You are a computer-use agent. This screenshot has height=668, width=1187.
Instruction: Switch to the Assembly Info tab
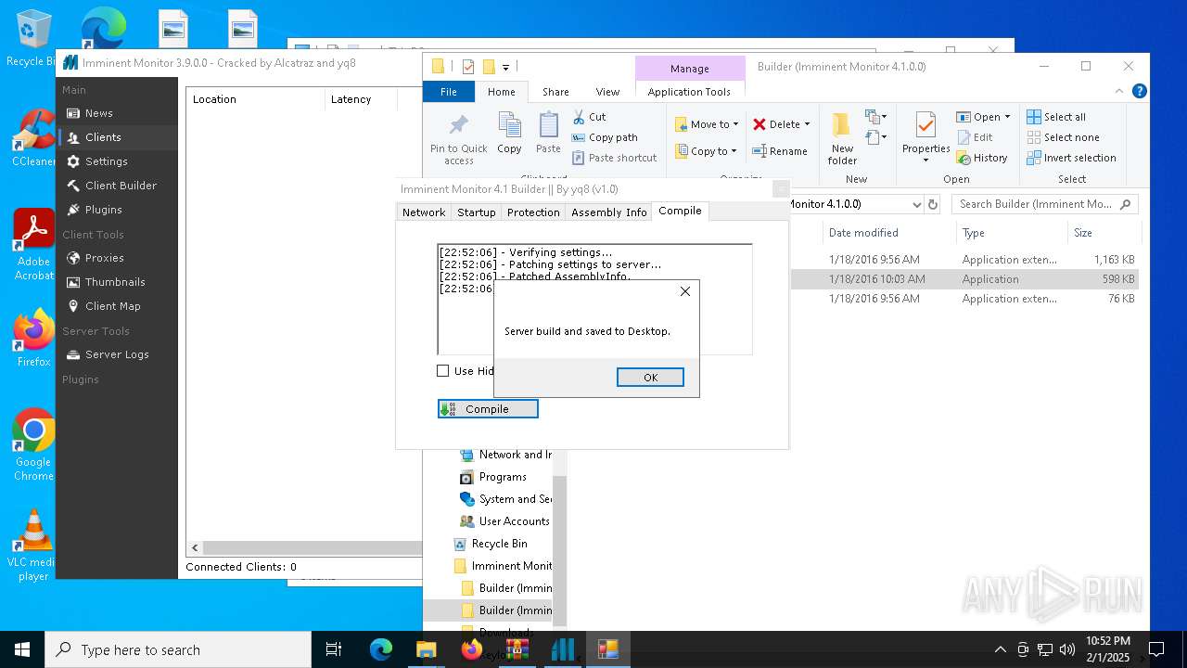tap(609, 212)
